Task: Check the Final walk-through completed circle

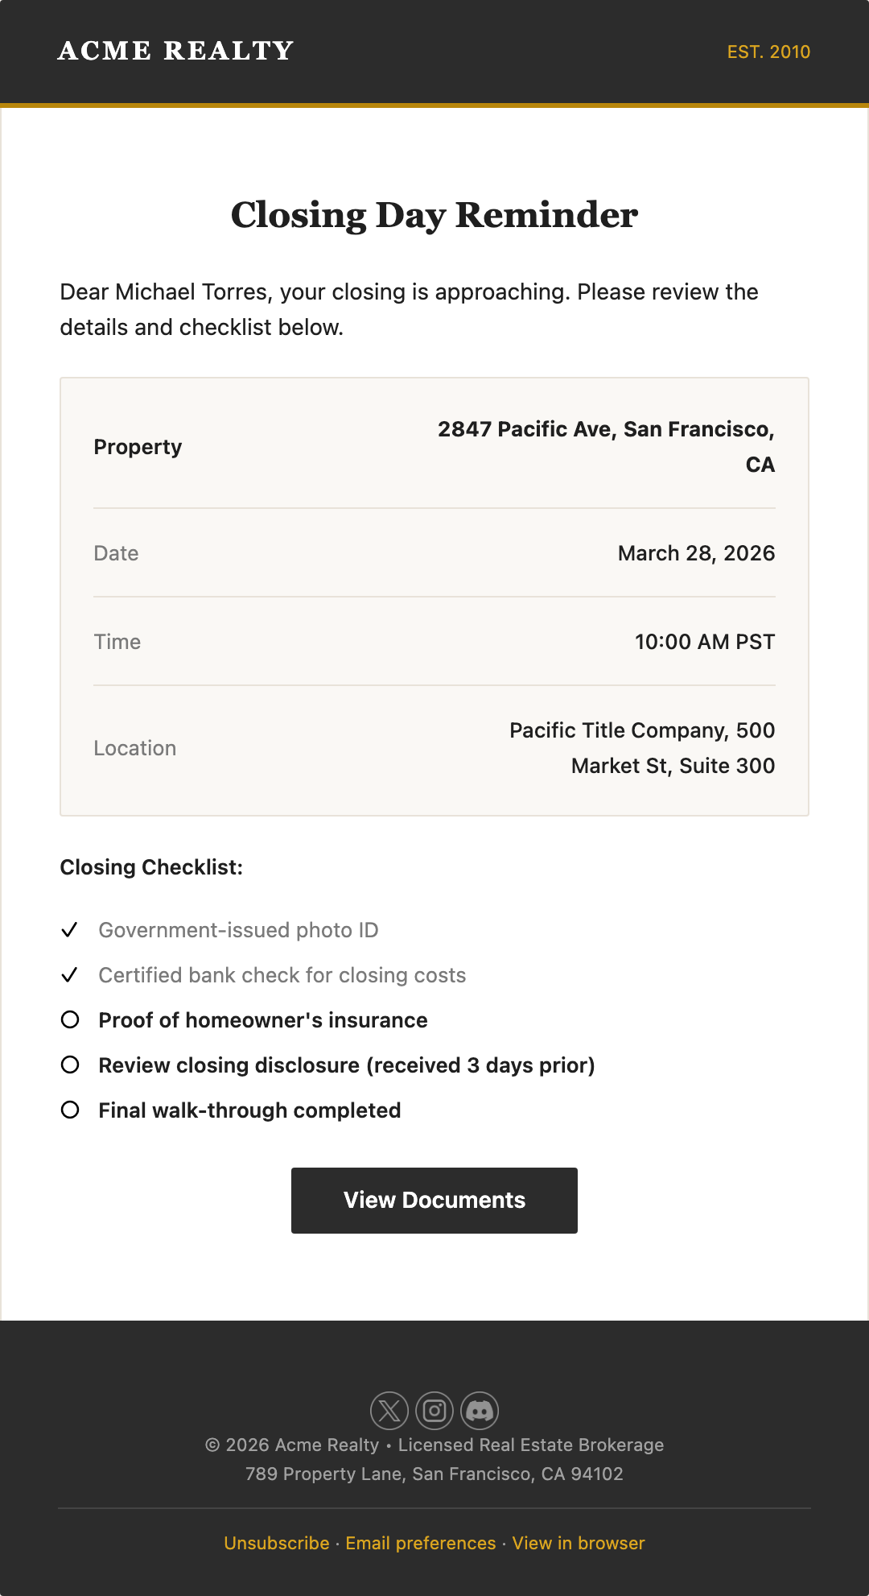Action: (70, 1110)
